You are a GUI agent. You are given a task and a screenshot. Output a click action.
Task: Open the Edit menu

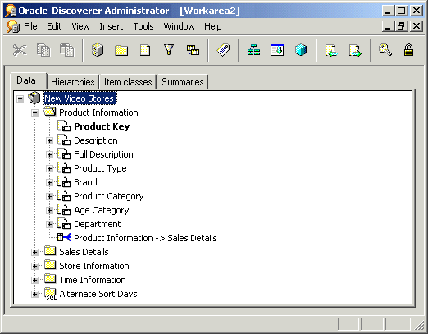54,26
